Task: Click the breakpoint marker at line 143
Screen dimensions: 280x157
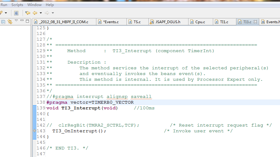Action: 34,131
